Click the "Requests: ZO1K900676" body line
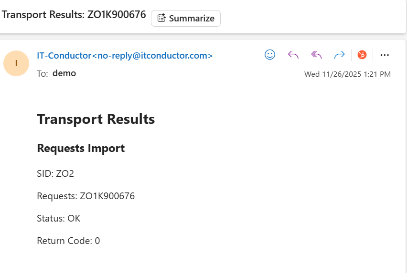This screenshot has width=407, height=273. (86, 196)
